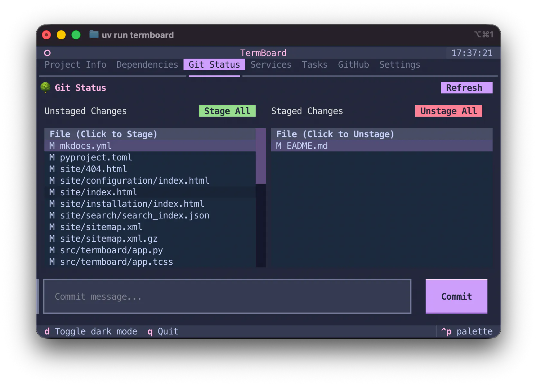The height and width of the screenshot is (386, 537).
Task: Stage the site/404.html file
Action: (x=150, y=169)
